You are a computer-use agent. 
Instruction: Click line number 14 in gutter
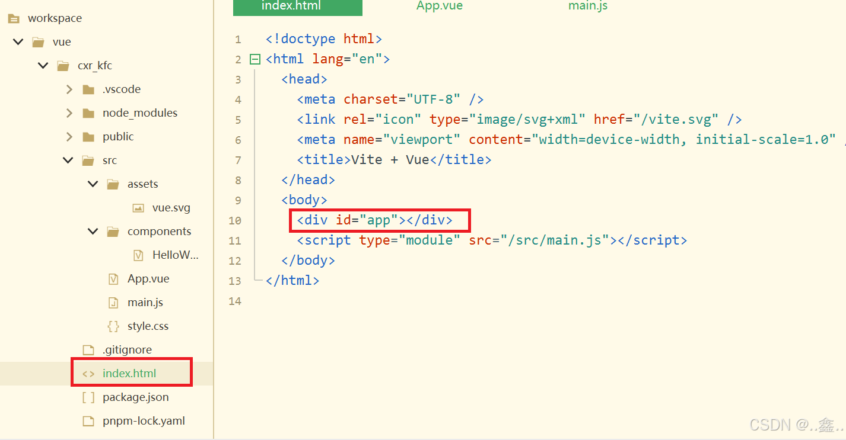pos(235,301)
